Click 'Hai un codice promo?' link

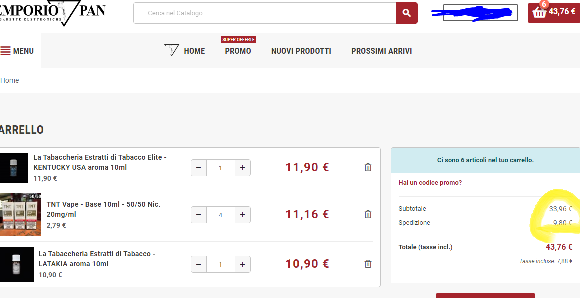pyautogui.click(x=430, y=182)
